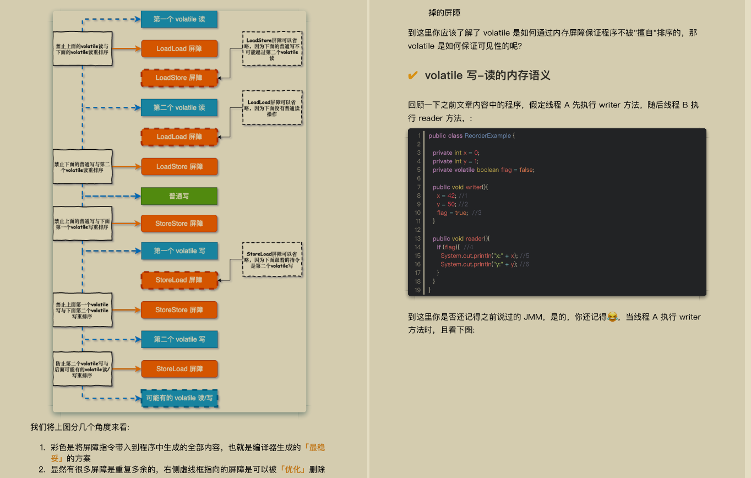This screenshot has height=478, width=751.
Task: Select the "第一个 volatile 读" blue box
Action: pyautogui.click(x=179, y=19)
